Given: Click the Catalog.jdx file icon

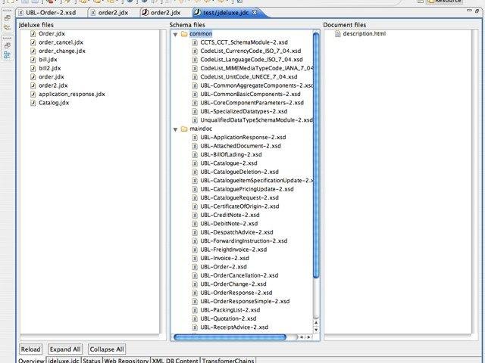Looking at the screenshot, I should (x=33, y=103).
